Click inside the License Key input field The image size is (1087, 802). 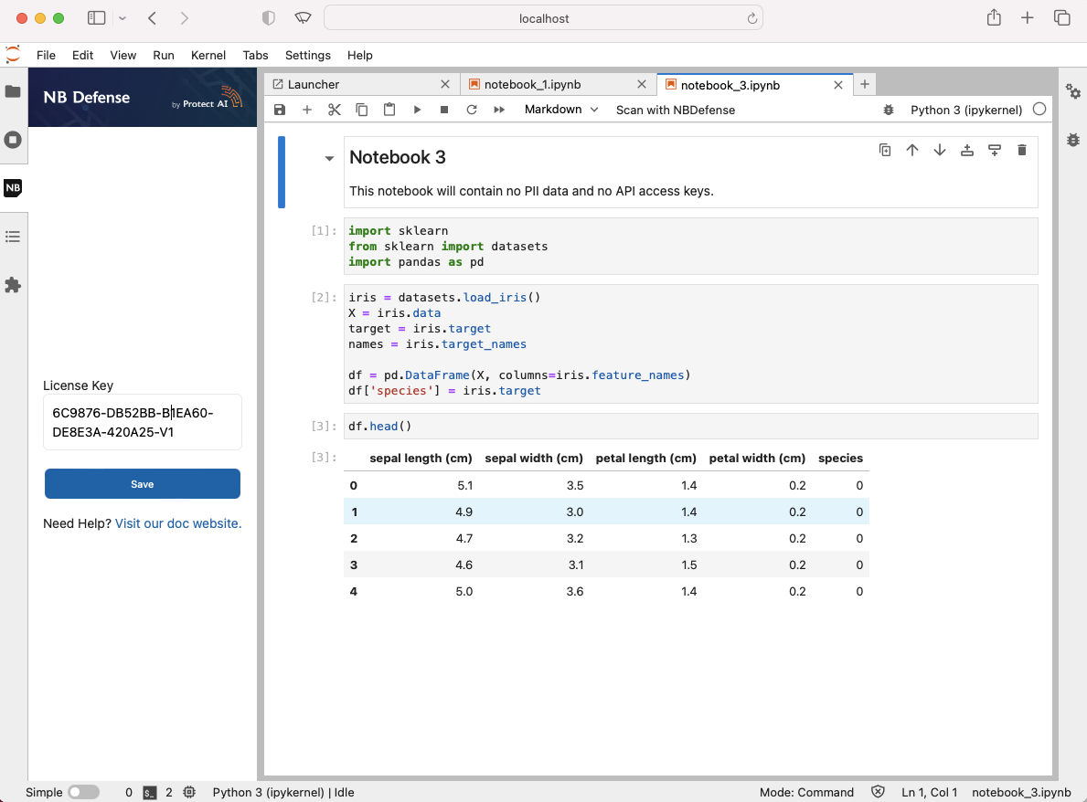142,421
